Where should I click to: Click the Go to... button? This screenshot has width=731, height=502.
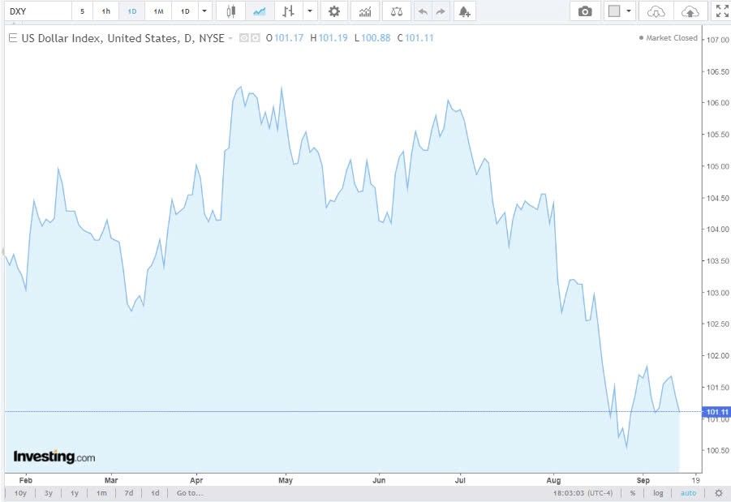coord(189,493)
